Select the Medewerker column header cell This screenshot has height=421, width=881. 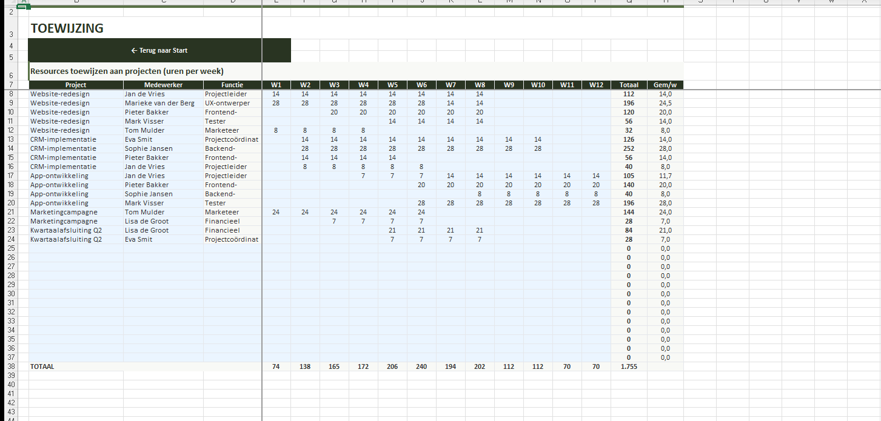[163, 85]
